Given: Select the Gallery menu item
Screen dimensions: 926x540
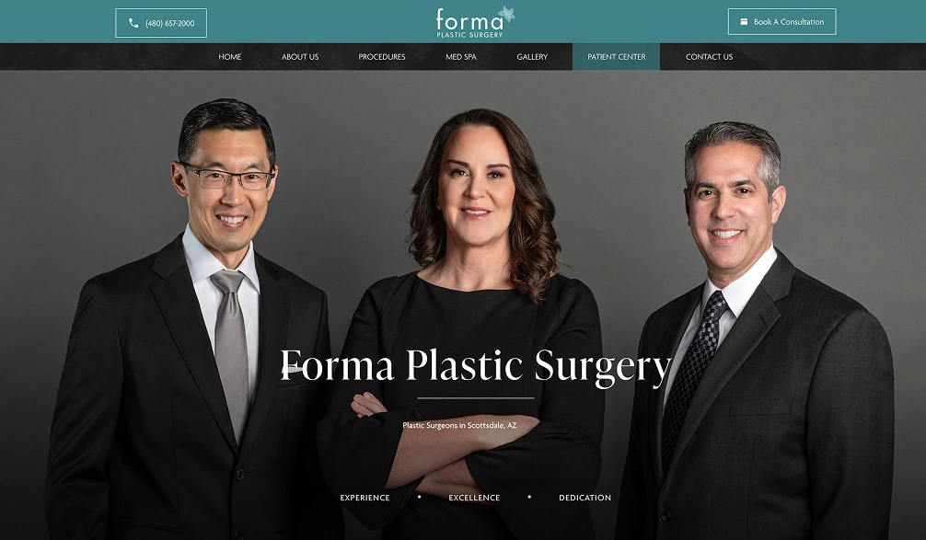Looking at the screenshot, I should 532,57.
